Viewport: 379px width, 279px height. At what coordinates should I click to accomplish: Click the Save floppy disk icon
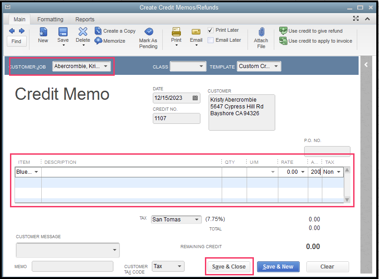(x=63, y=32)
